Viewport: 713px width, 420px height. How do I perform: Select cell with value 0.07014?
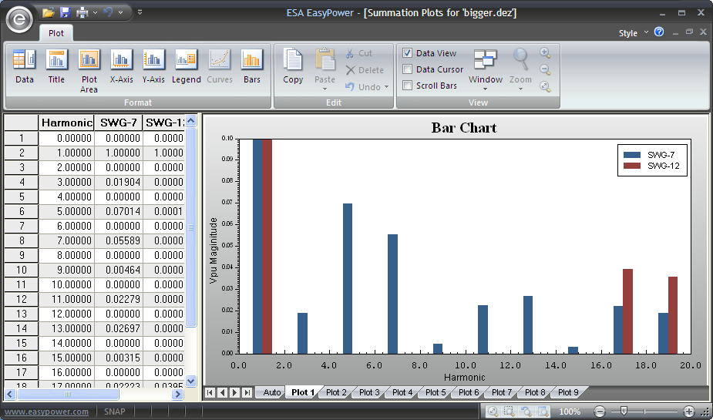119,211
